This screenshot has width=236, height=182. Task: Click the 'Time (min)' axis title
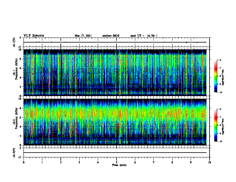(x=119, y=165)
